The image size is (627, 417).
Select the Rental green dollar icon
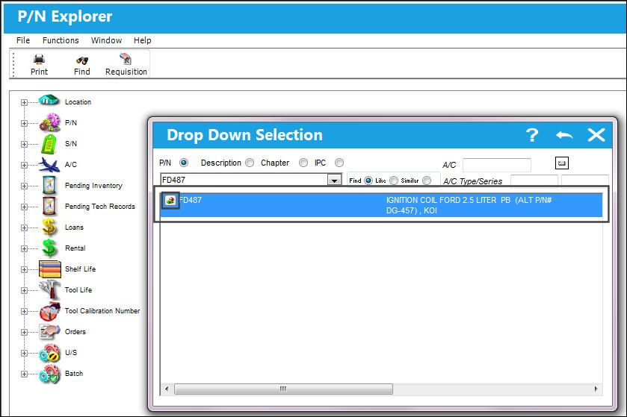49,248
